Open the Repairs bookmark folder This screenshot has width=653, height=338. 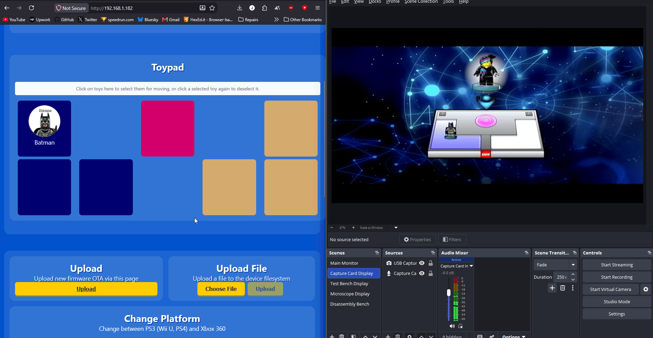pos(248,19)
